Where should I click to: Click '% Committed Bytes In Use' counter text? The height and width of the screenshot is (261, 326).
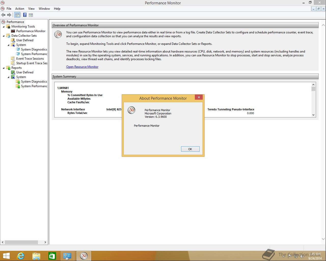click(85, 95)
